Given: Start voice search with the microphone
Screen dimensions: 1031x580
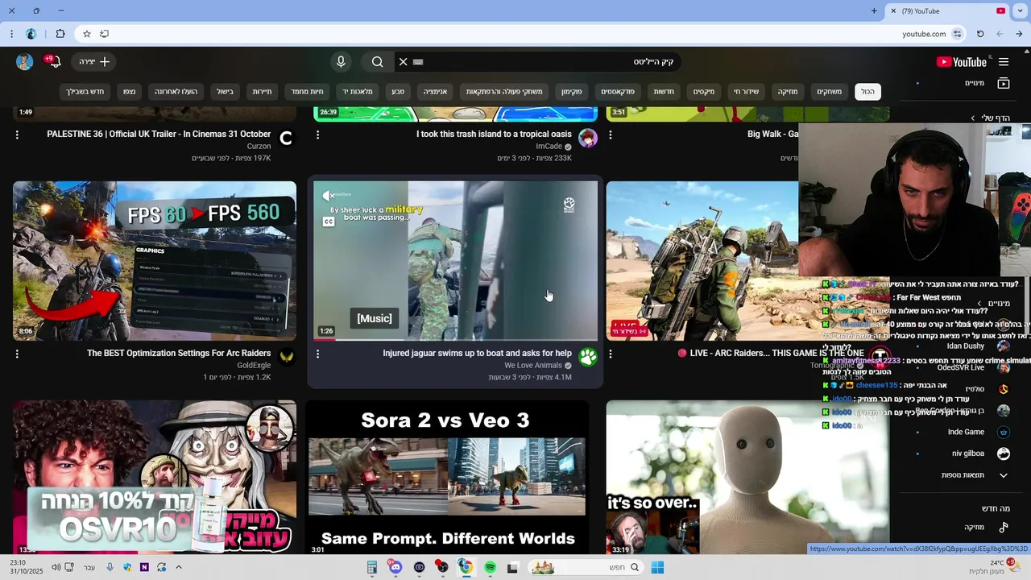Looking at the screenshot, I should click(341, 62).
